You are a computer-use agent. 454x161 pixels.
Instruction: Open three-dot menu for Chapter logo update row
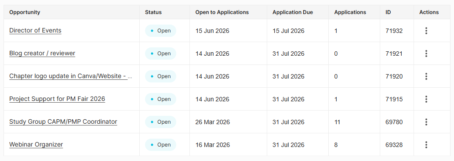(426, 76)
